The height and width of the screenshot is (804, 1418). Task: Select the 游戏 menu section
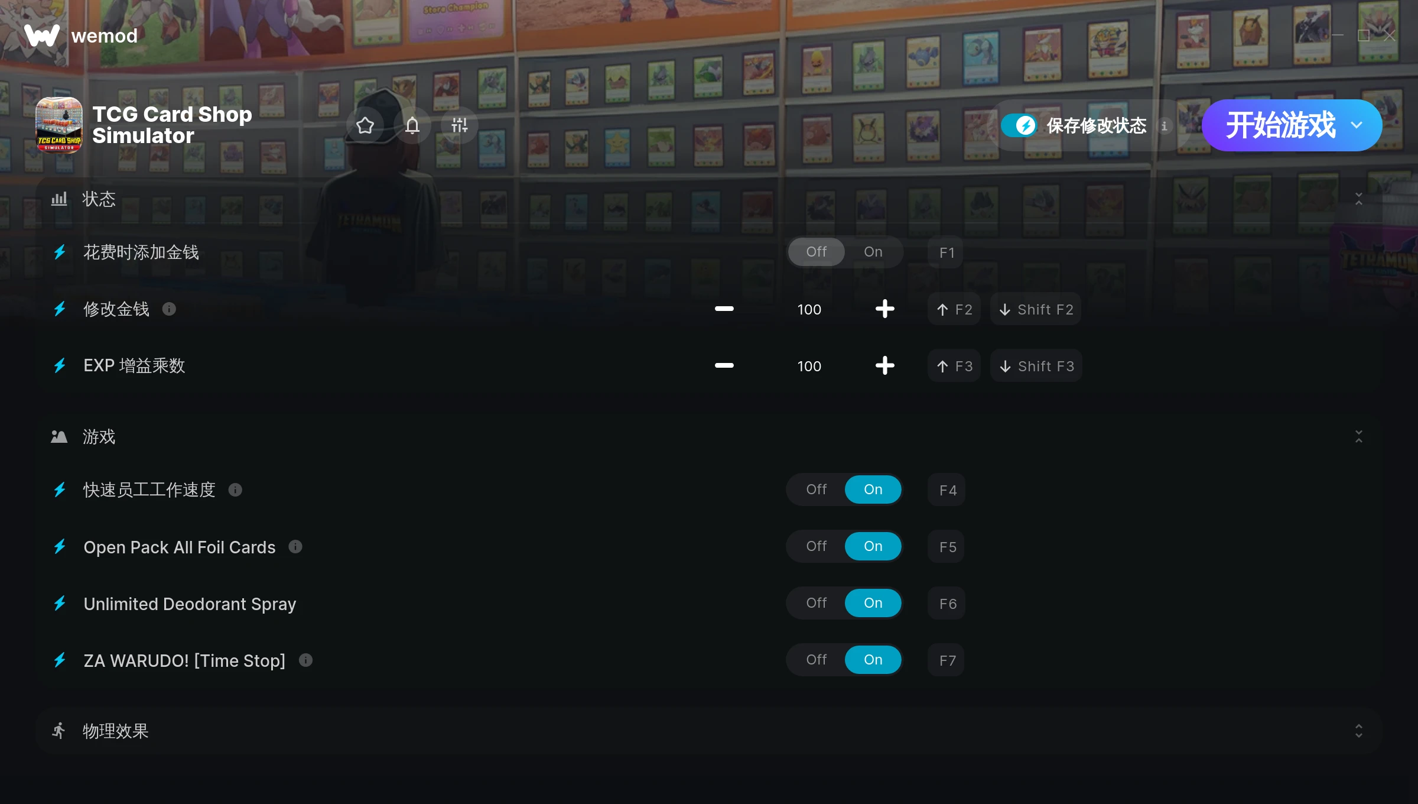[x=98, y=437]
